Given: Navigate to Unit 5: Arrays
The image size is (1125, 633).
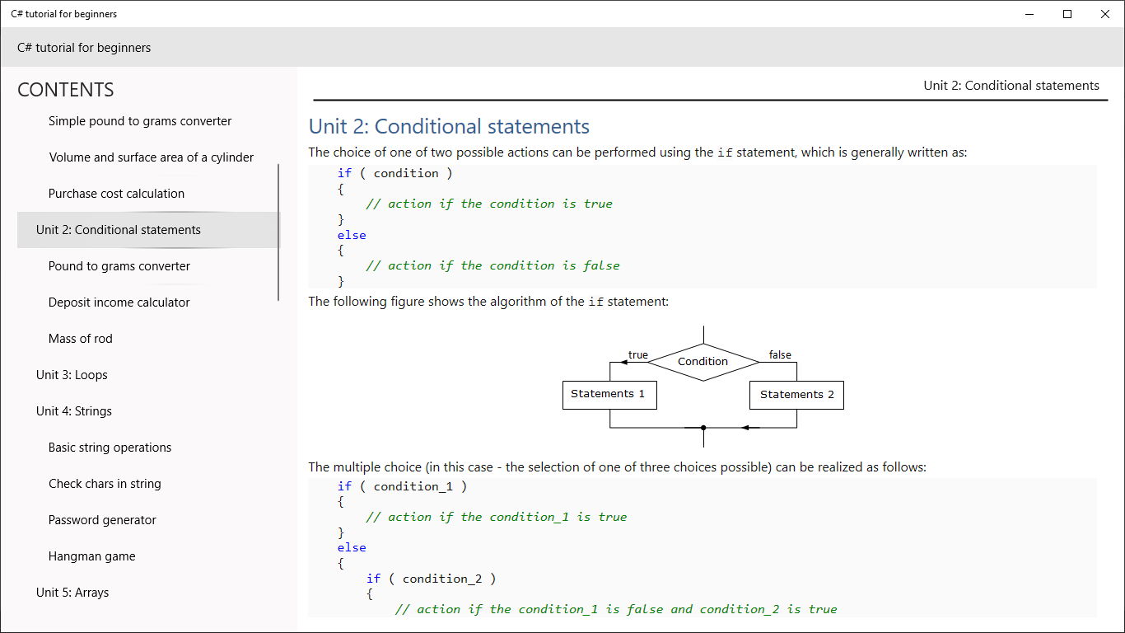Looking at the screenshot, I should (x=72, y=593).
